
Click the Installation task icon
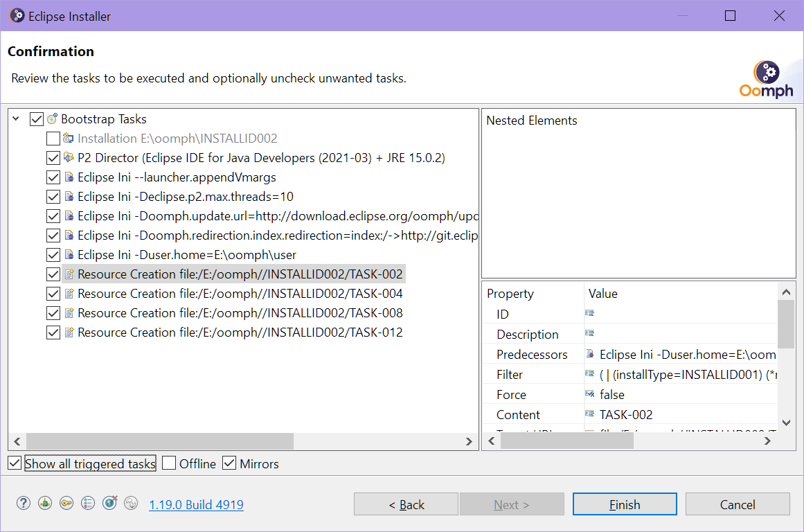(68, 138)
